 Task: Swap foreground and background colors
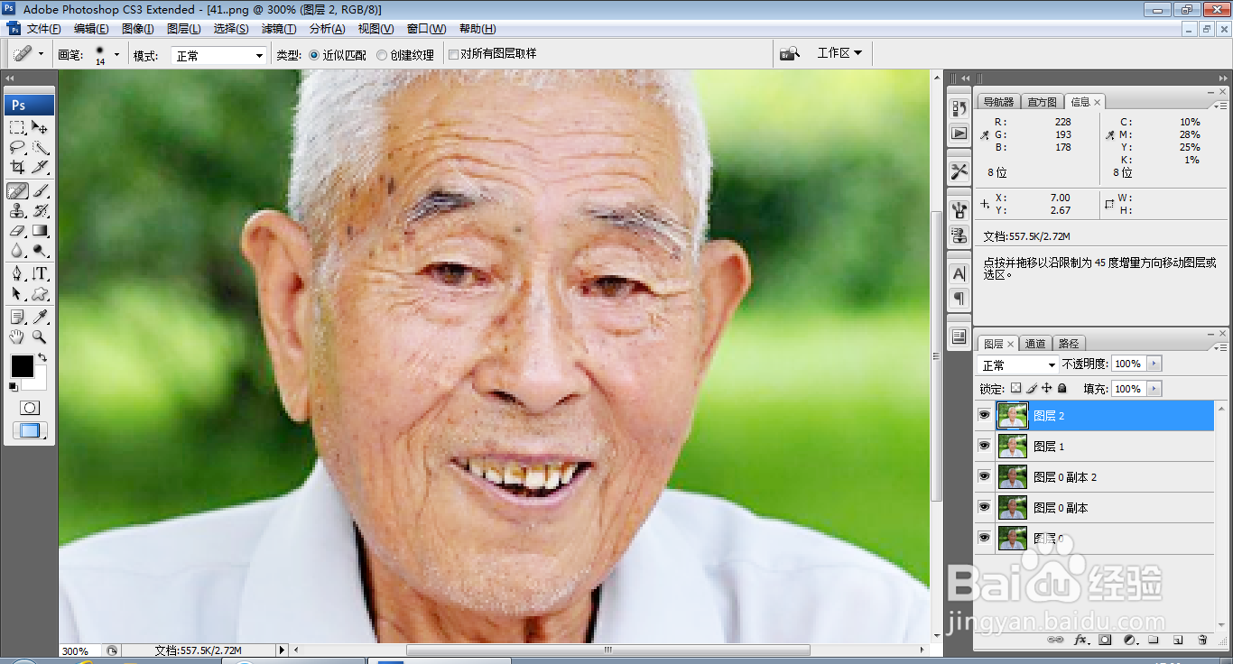tap(42, 358)
